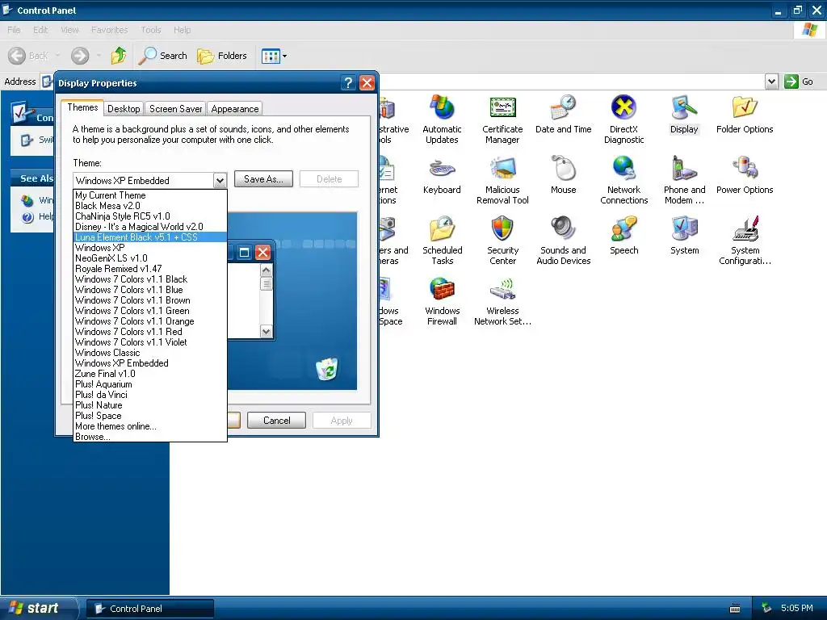Launch Malicious Removal Tool
The width and height of the screenshot is (827, 620).
pyautogui.click(x=502, y=180)
